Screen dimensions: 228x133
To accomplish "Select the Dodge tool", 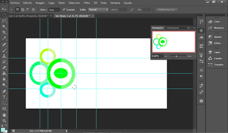I will click(x=4, y=85).
